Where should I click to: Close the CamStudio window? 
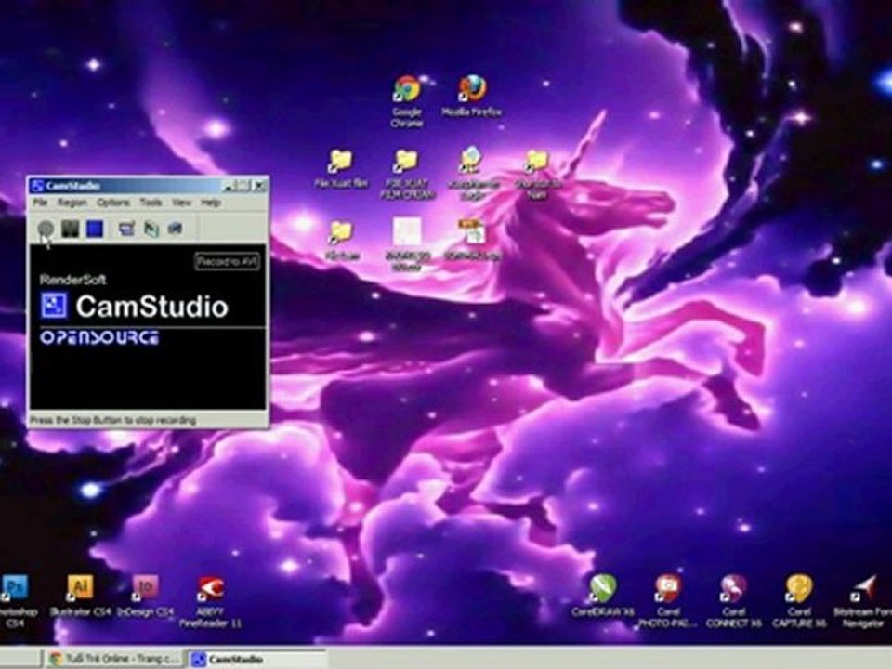click(260, 186)
